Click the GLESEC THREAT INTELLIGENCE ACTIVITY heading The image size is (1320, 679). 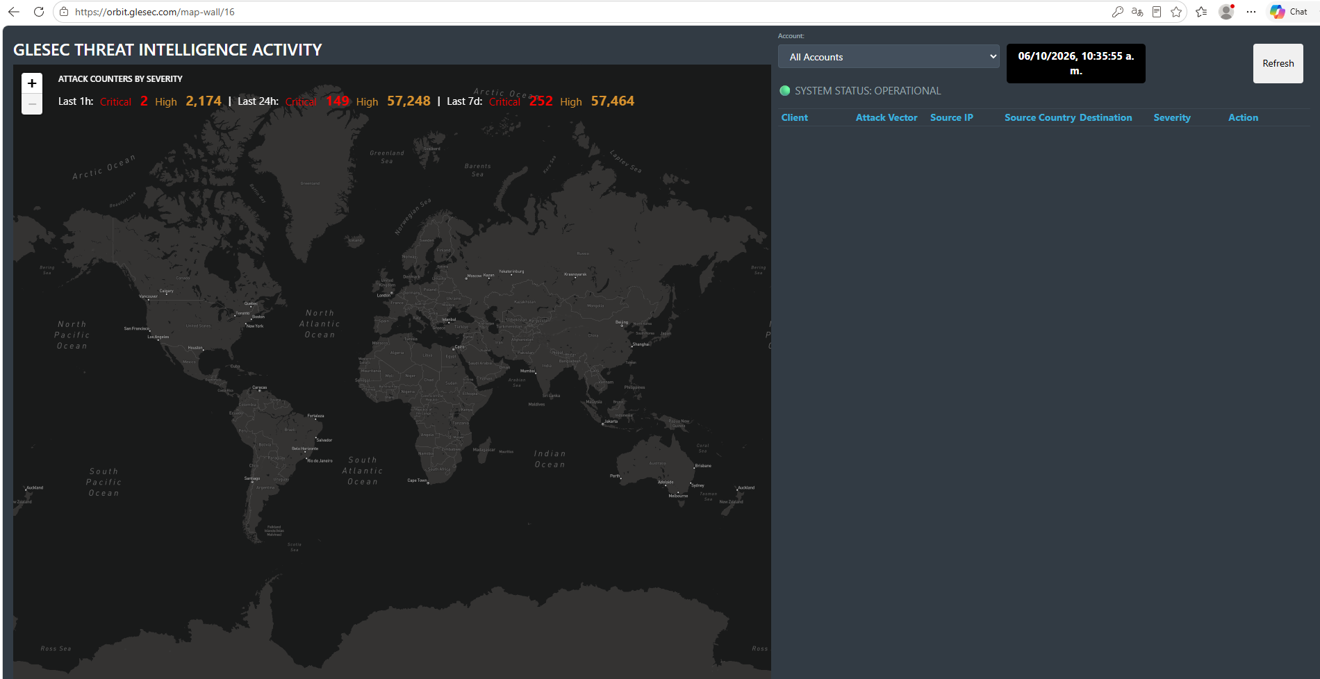167,50
